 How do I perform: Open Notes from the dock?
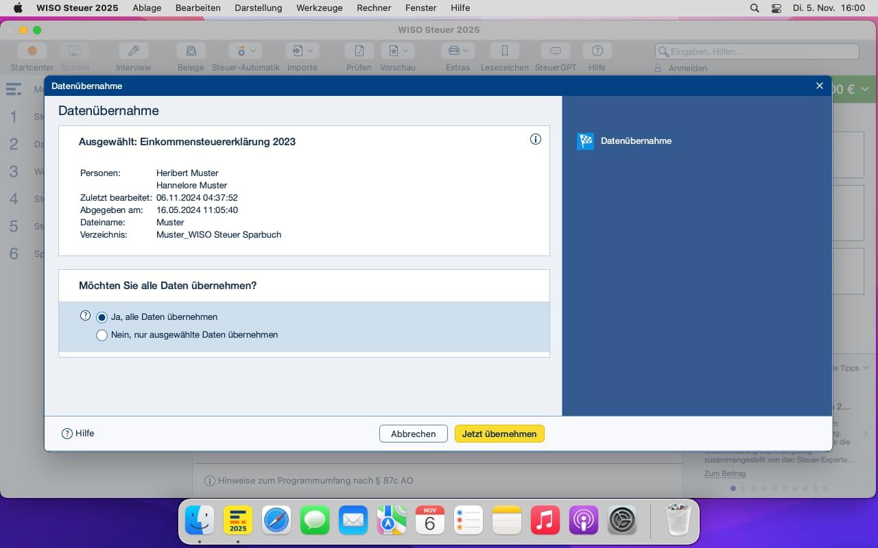tap(507, 521)
